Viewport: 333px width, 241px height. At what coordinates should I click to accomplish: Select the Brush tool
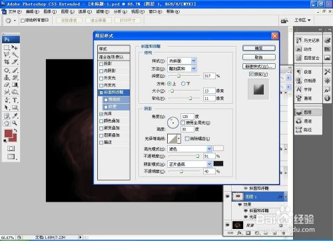coord(15,71)
